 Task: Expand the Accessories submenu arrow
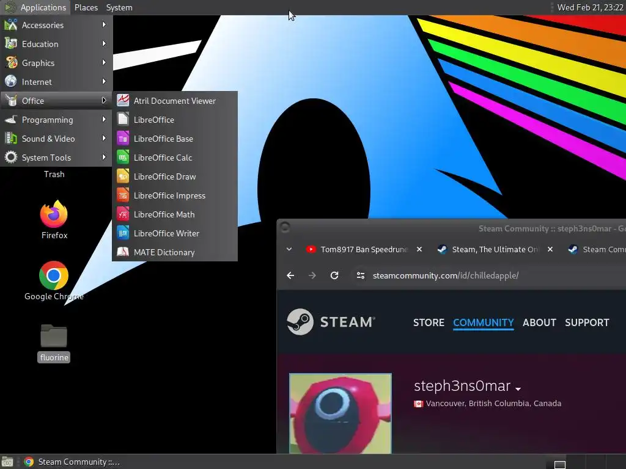tap(104, 24)
